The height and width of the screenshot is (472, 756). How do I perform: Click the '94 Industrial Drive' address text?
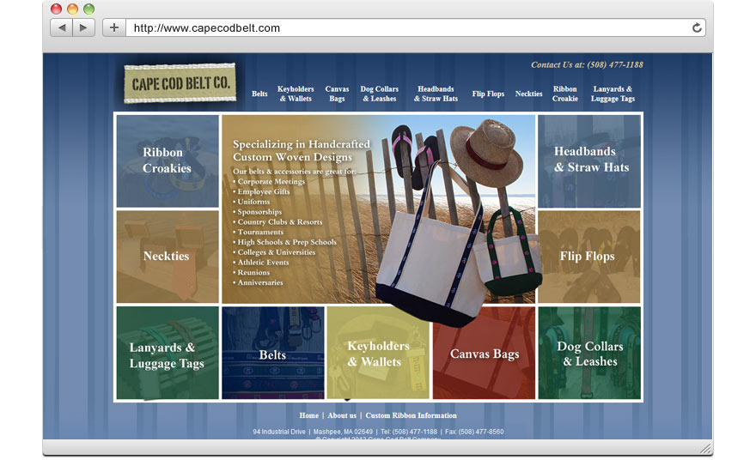click(x=278, y=432)
